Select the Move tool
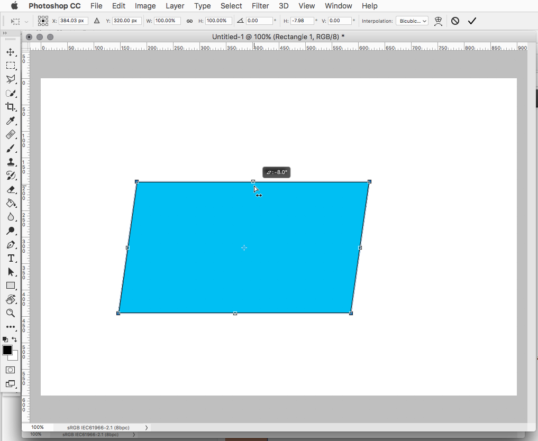 pyautogui.click(x=10, y=52)
